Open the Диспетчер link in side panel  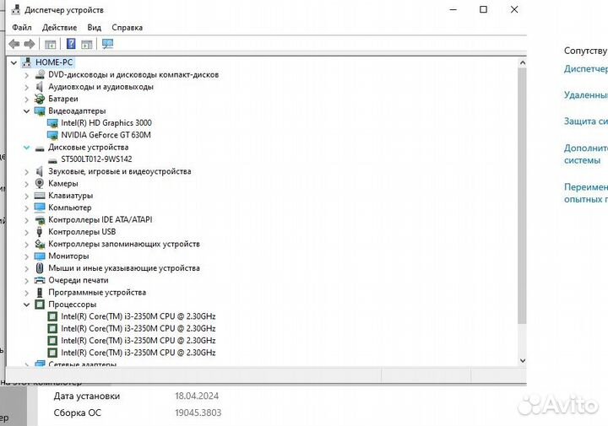tap(586, 69)
